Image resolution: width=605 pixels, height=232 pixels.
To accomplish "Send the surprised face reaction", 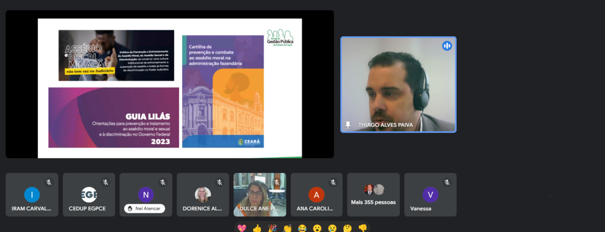I will (x=317, y=228).
